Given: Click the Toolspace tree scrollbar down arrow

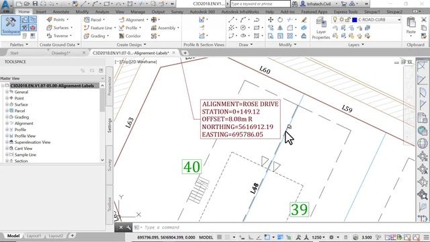Looking at the screenshot, I should (103, 160).
